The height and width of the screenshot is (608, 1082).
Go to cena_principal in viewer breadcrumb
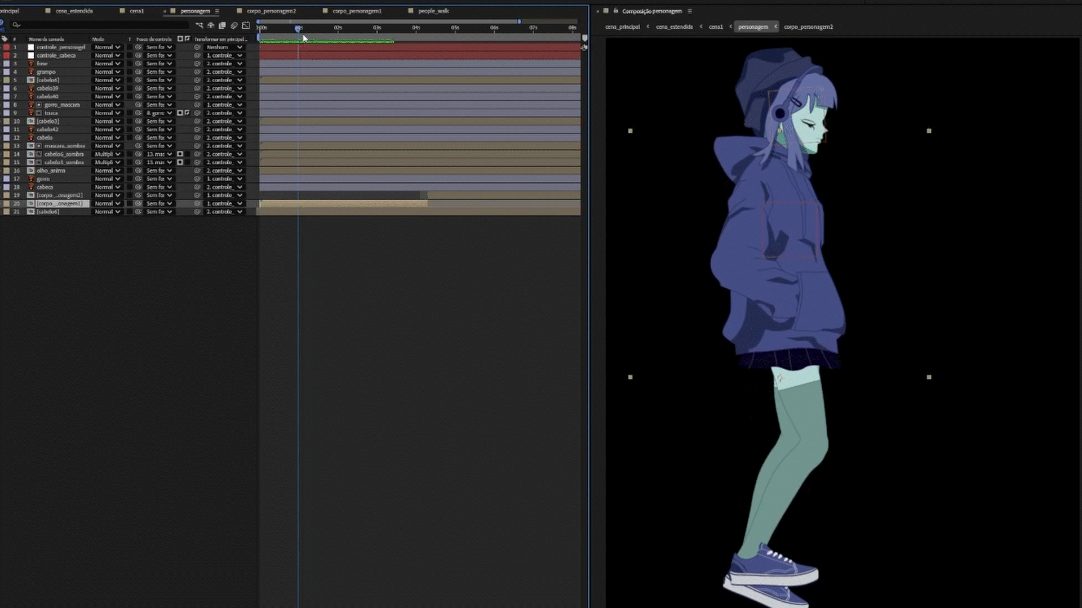click(622, 26)
